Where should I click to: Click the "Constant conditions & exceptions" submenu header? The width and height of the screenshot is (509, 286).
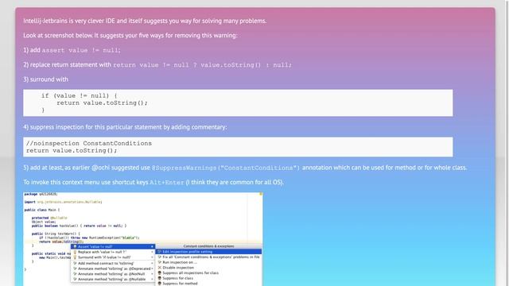(x=208, y=246)
